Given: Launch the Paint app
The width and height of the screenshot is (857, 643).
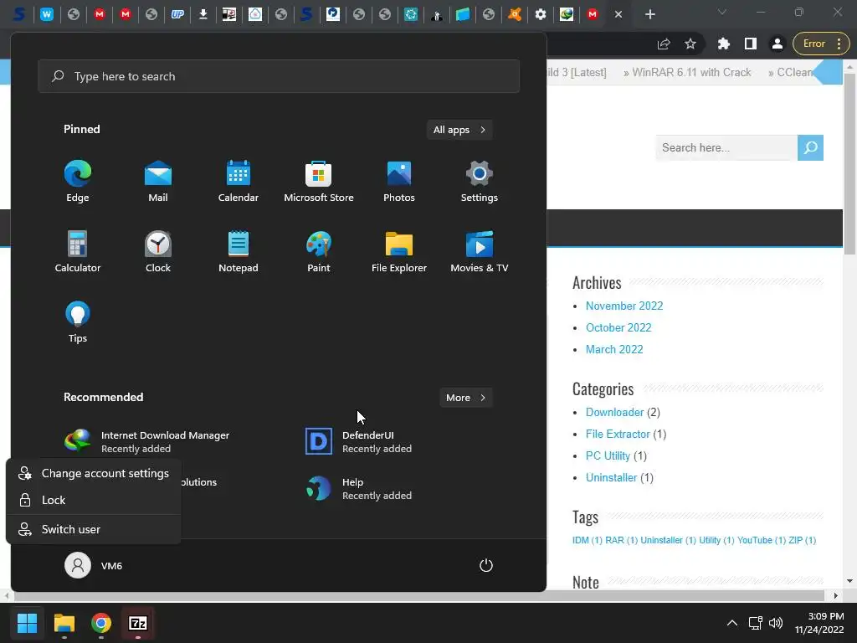Looking at the screenshot, I should (319, 251).
